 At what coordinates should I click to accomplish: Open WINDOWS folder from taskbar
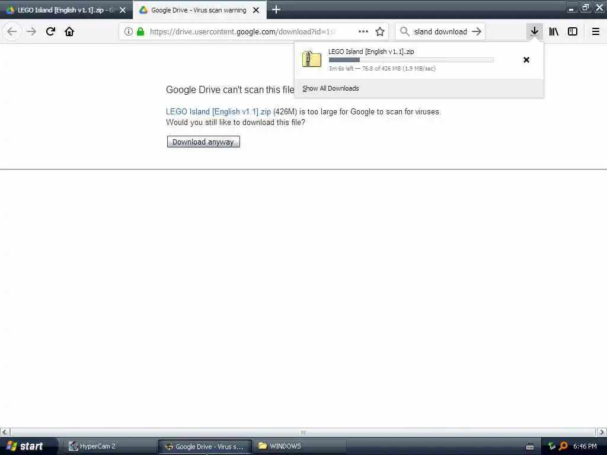pyautogui.click(x=300, y=446)
